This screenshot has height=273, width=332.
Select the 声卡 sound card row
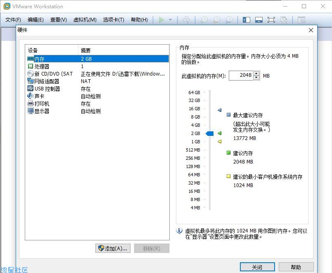point(98,96)
